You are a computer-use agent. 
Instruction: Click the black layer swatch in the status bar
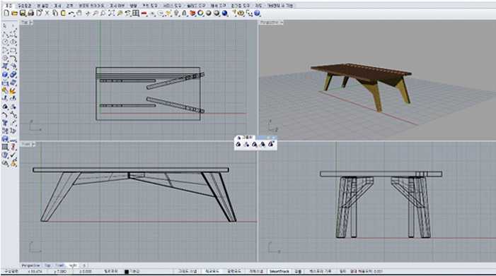127,272
